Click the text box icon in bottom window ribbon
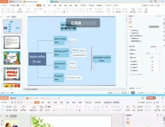 point(128,107)
